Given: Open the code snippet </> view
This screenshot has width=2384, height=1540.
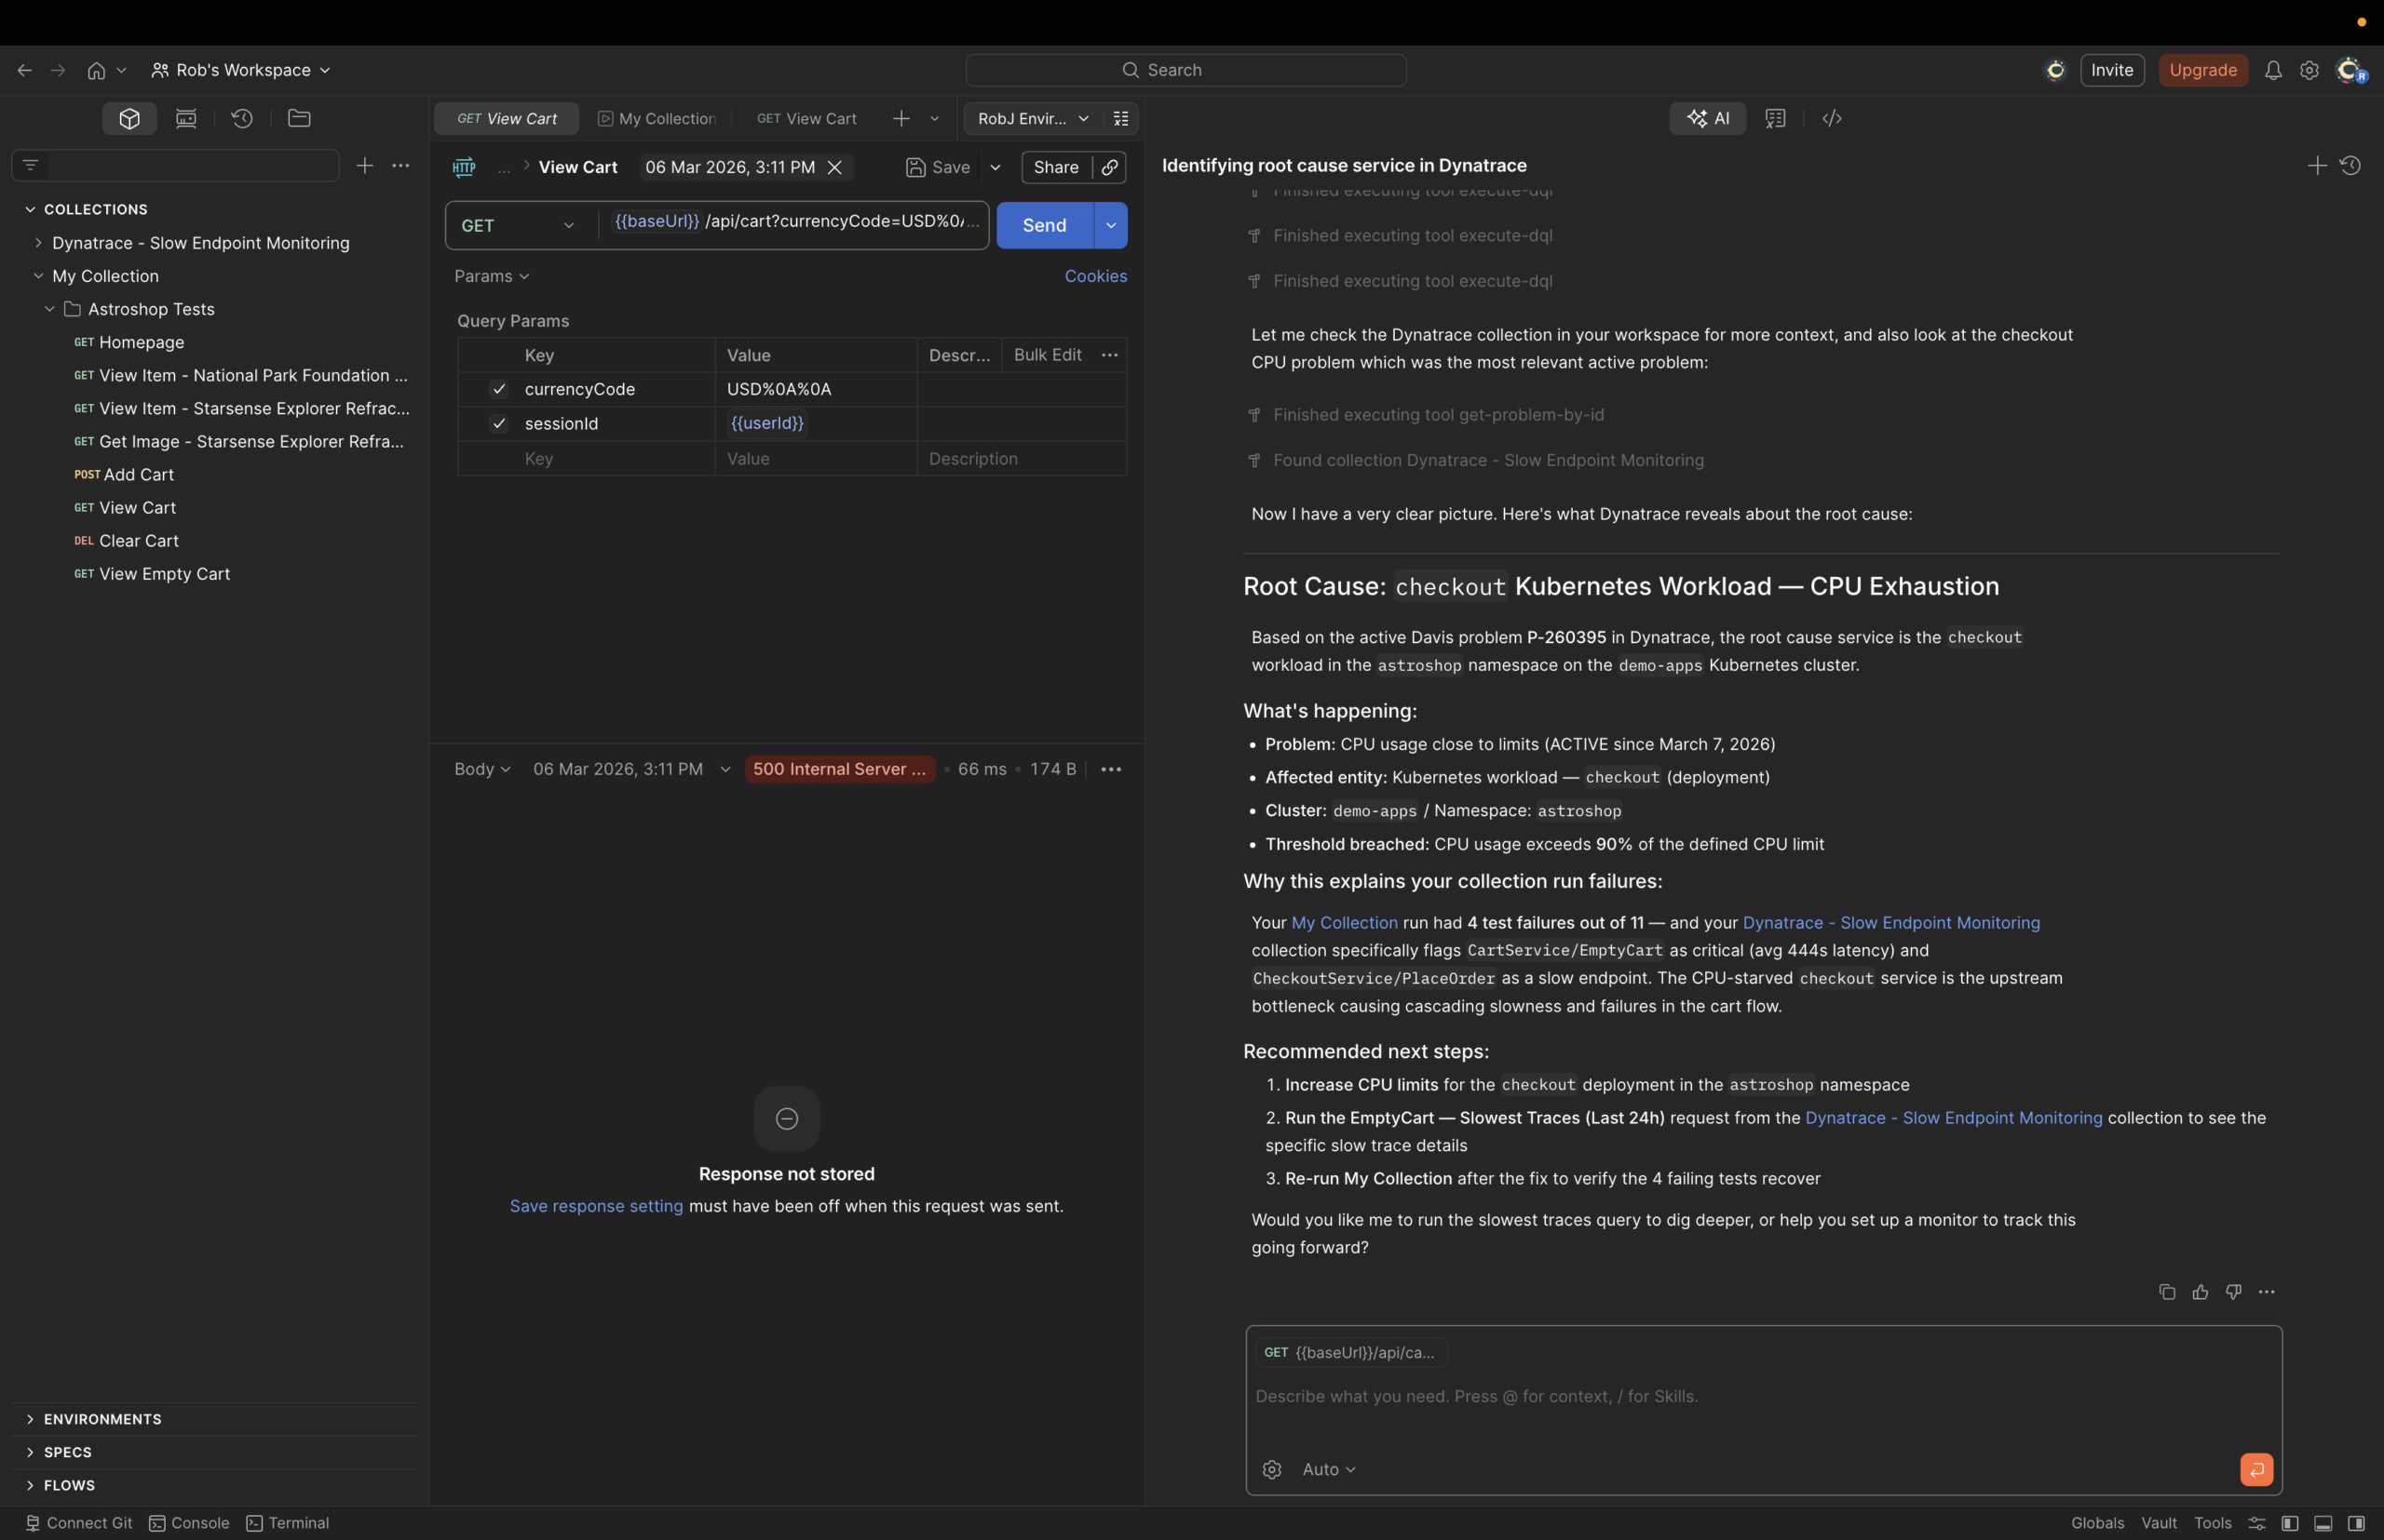Looking at the screenshot, I should click(x=1832, y=118).
